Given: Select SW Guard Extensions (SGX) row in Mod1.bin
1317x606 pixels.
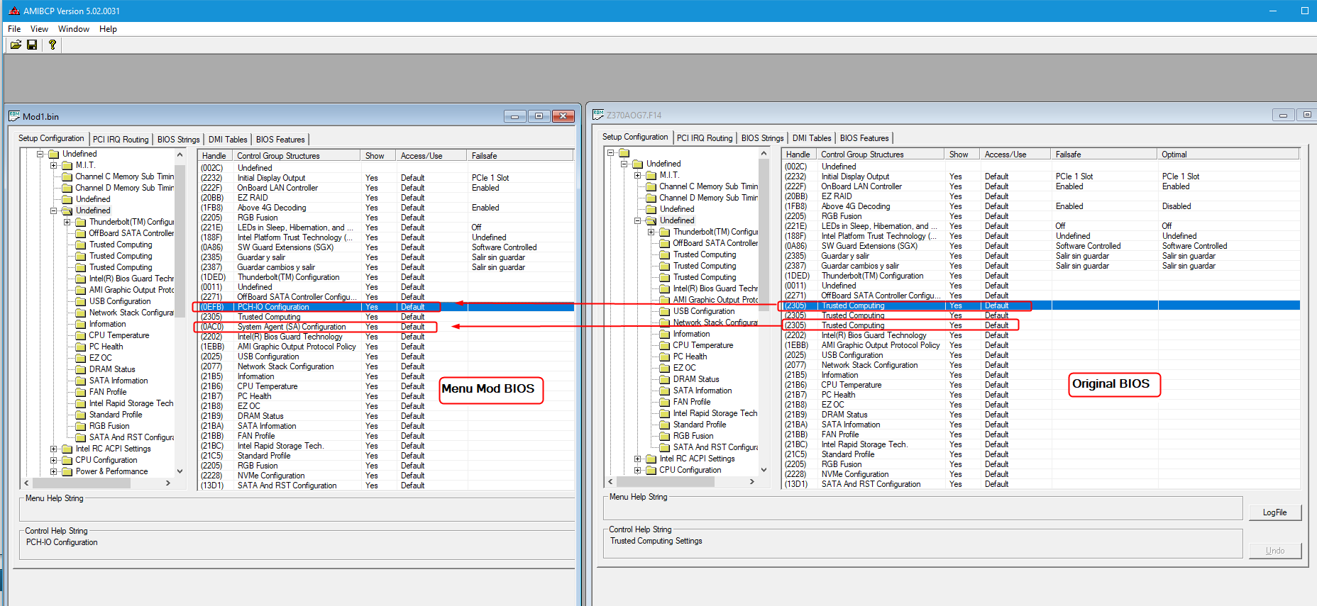Looking at the screenshot, I should [386, 247].
